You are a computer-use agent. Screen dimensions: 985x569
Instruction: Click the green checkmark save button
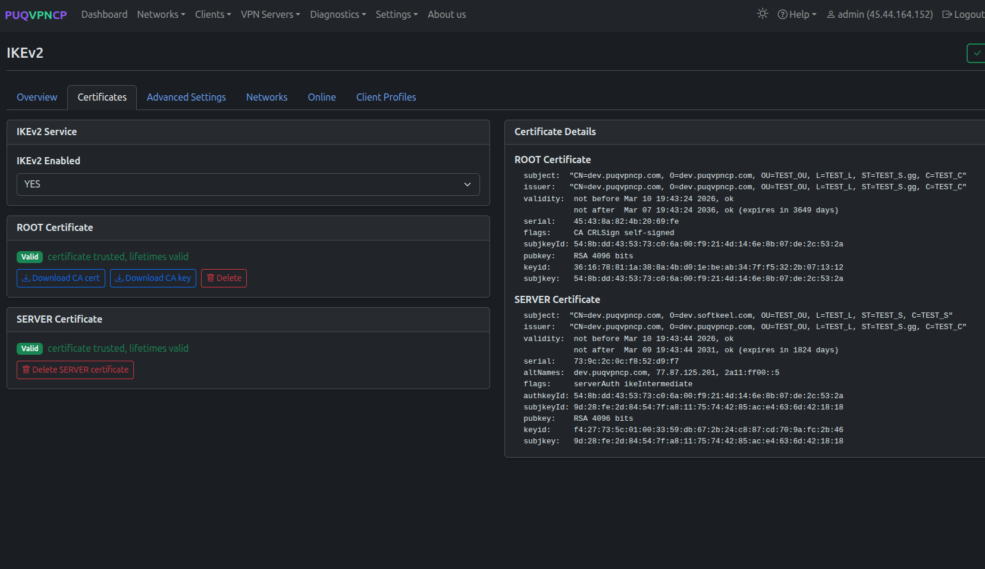pyautogui.click(x=976, y=53)
